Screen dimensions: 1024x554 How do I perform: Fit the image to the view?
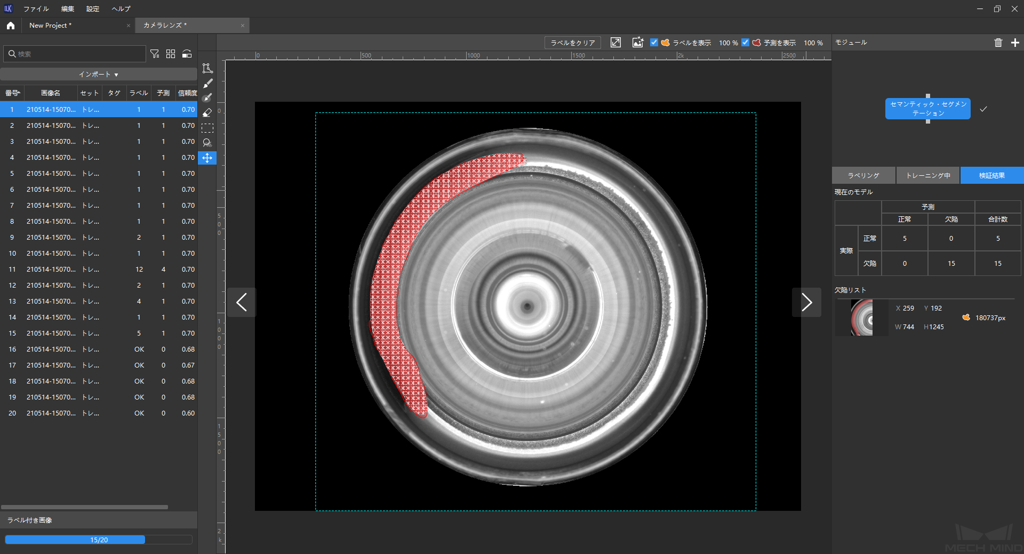coord(615,43)
